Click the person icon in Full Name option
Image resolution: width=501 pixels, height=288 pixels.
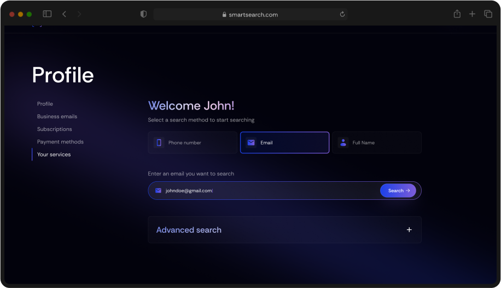pyautogui.click(x=343, y=142)
